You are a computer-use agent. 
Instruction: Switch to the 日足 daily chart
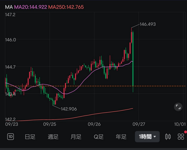[x=30, y=137]
